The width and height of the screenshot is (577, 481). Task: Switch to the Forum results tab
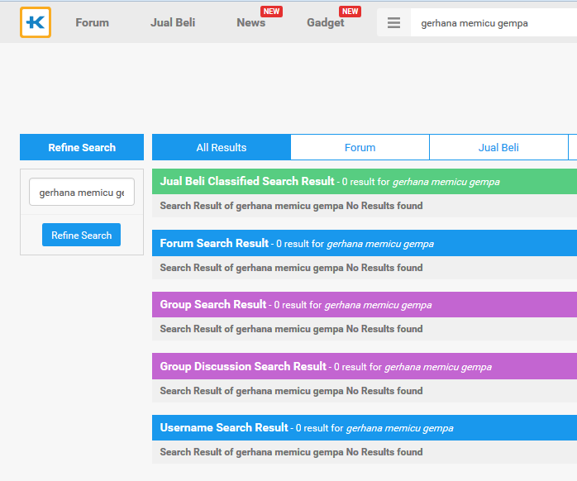point(360,147)
